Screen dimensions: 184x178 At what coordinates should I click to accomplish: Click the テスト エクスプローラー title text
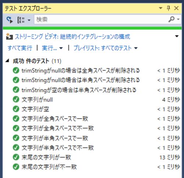pyautogui.click(x=28, y=8)
